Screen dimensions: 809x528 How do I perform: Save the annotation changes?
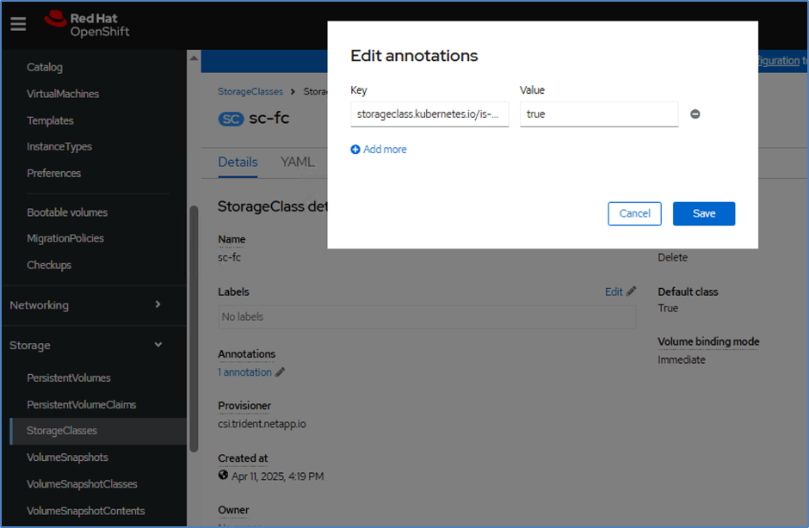coord(703,213)
